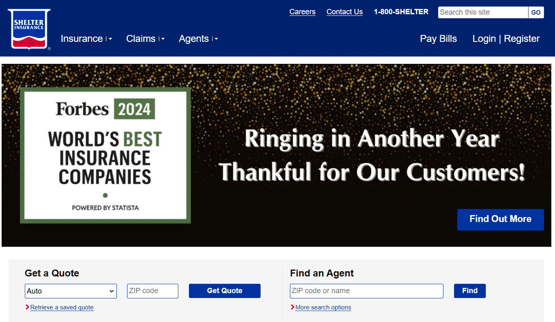The height and width of the screenshot is (322, 555).
Task: Open the Contact Us page
Action: pyautogui.click(x=344, y=12)
